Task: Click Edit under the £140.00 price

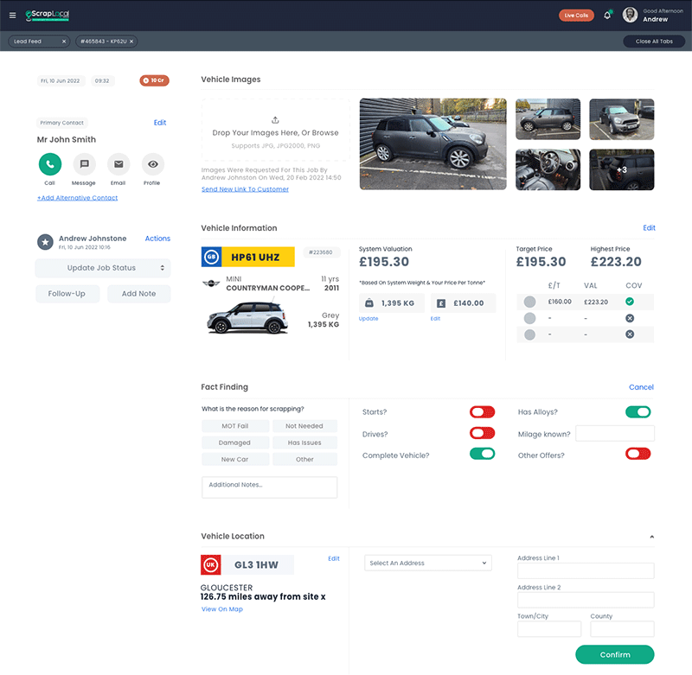Action: [435, 319]
